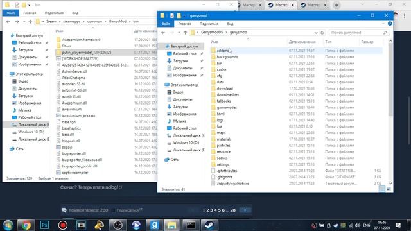Open the media player taskbar icon
The width and height of the screenshot is (411, 231).
pos(136,225)
